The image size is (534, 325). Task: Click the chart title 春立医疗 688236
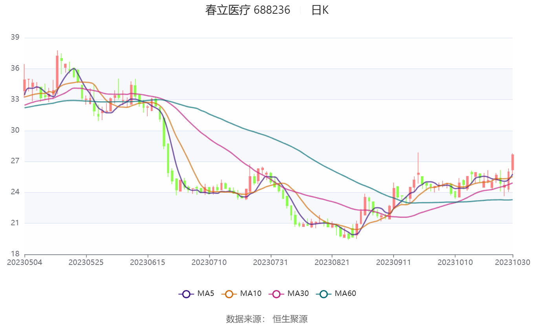(247, 10)
